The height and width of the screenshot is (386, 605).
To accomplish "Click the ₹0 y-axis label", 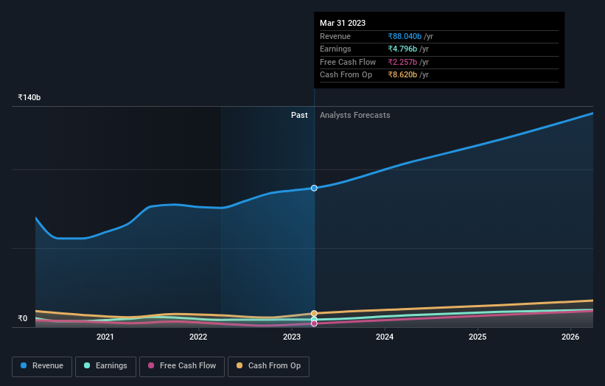I will (23, 318).
